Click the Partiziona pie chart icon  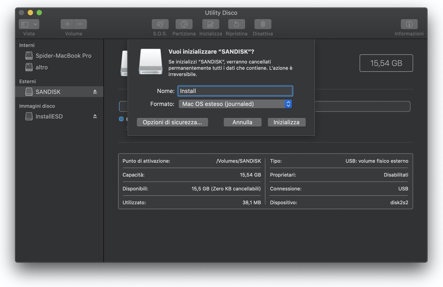click(x=184, y=24)
